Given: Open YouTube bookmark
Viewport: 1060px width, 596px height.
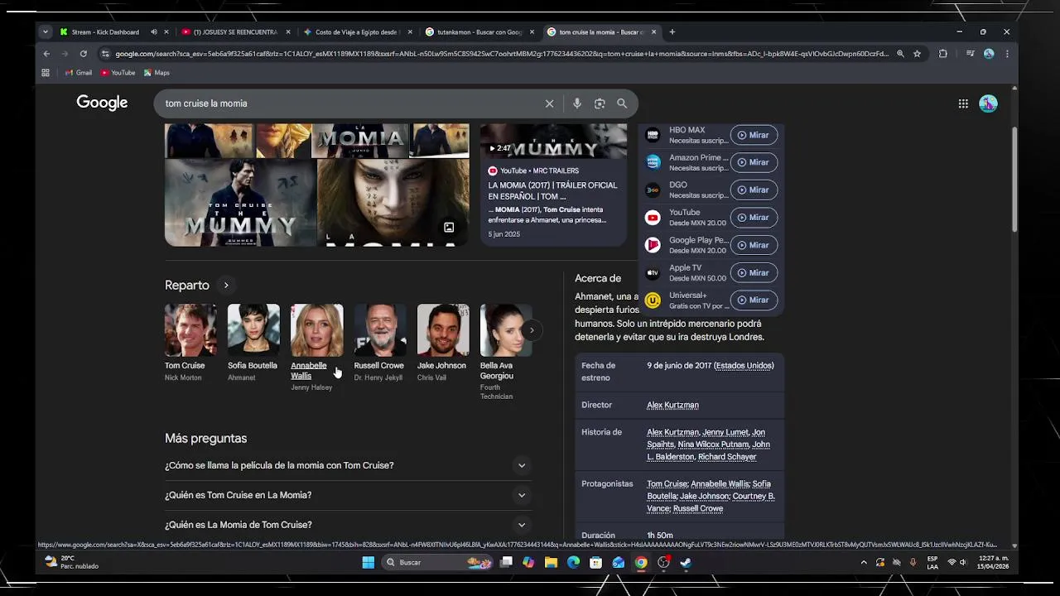Looking at the screenshot, I should [118, 73].
